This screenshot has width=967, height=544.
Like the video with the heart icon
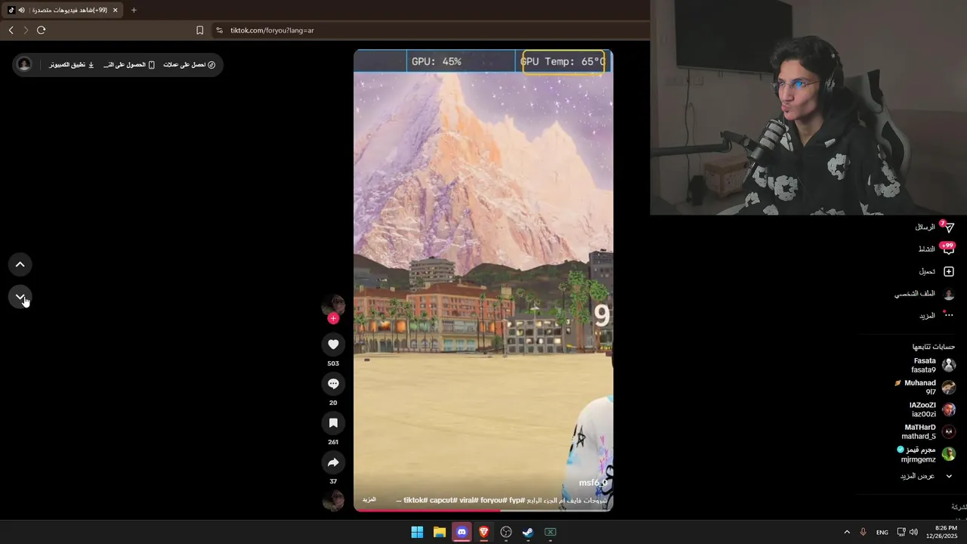tap(333, 345)
